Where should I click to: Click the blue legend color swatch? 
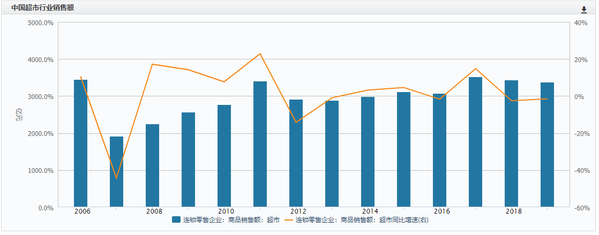176,219
